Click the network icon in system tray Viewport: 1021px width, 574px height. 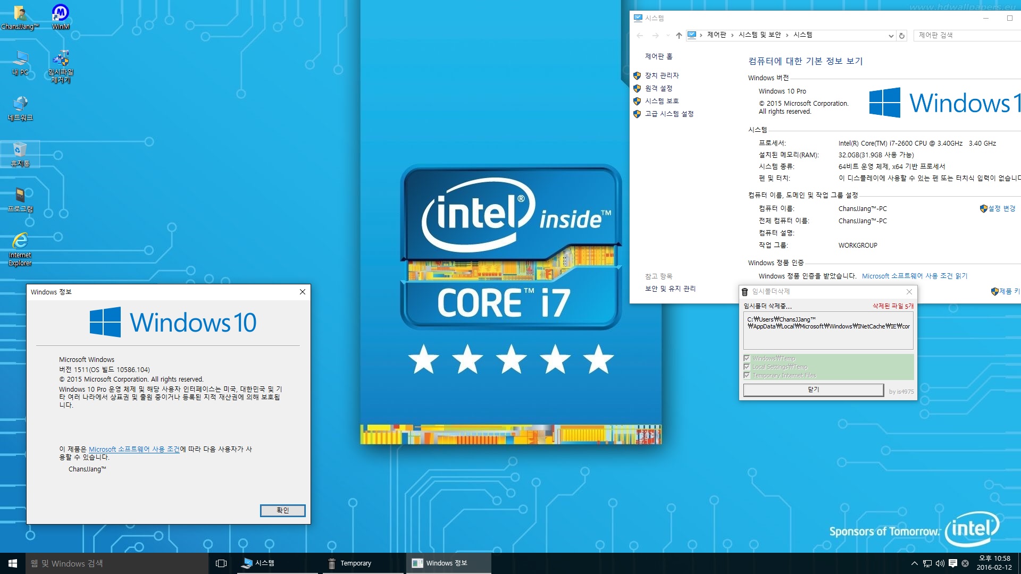[927, 563]
